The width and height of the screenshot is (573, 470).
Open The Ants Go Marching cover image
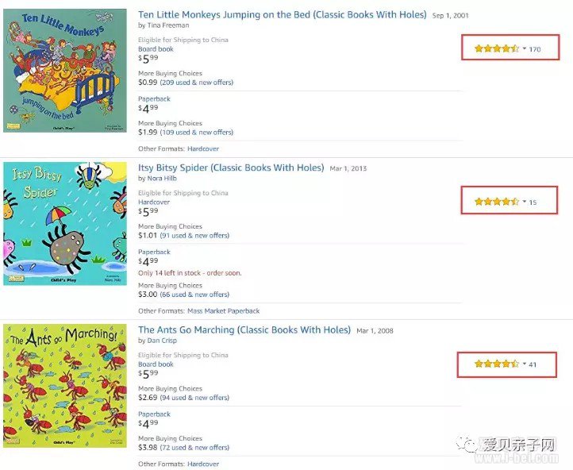click(x=65, y=386)
